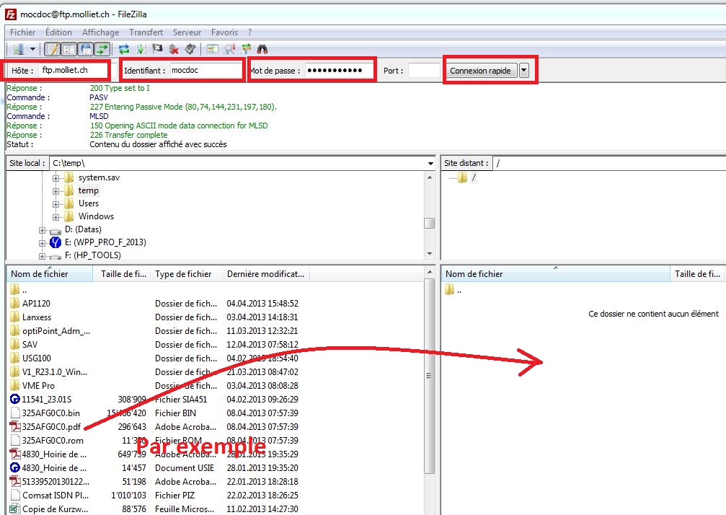The width and height of the screenshot is (726, 515).
Task: Select the 11541_23.01S file icon
Action: click(15, 399)
